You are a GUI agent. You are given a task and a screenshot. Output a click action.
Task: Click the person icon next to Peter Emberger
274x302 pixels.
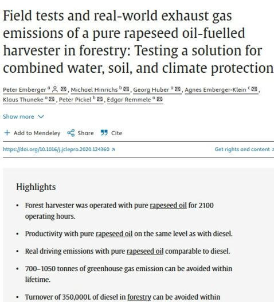pyautogui.click(x=55, y=89)
